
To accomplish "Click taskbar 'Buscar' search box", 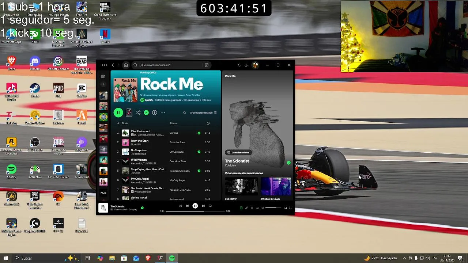I will pyautogui.click(x=48, y=258).
